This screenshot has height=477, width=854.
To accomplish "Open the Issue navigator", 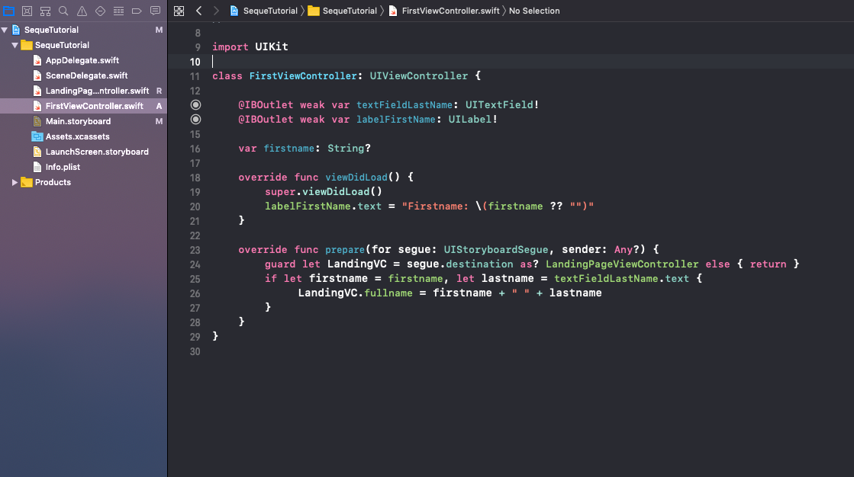I will (82, 11).
